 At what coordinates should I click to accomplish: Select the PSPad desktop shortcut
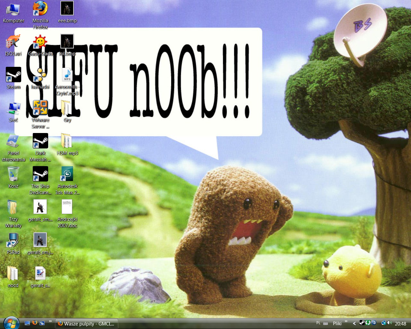pos(13,240)
